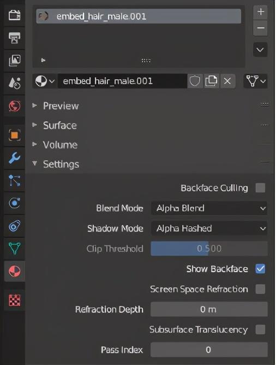Enable Screen Space Refraction checkbox
Viewport: 276px width, 365px height.
click(260, 289)
